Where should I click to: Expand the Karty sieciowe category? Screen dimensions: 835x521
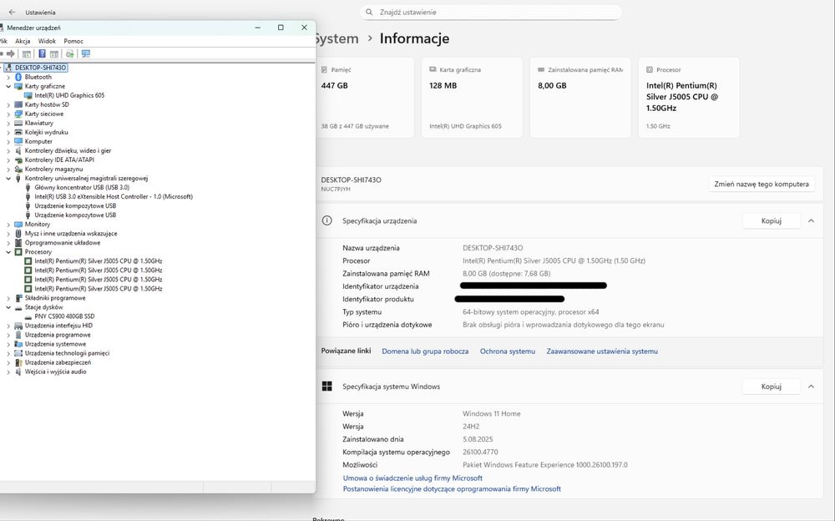coord(8,114)
